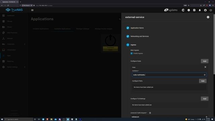Open Task View on the taskbar

[x=39, y=119]
